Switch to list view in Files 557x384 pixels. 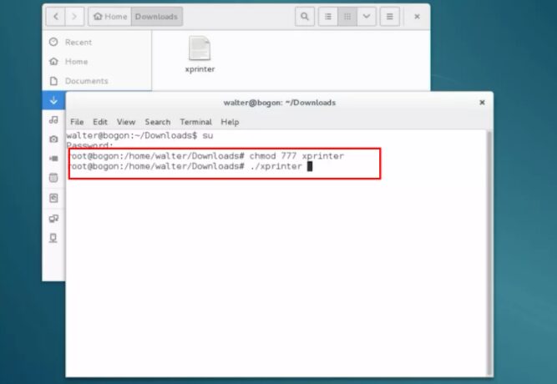[328, 17]
